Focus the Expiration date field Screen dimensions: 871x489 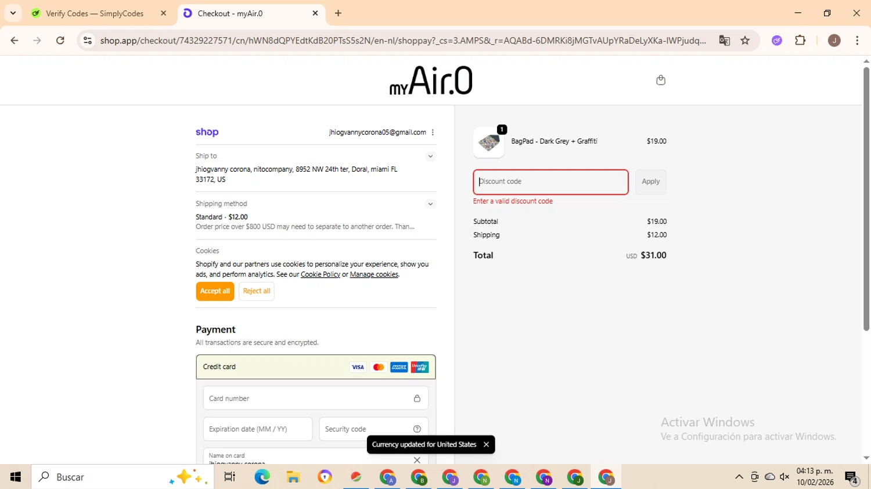pos(258,429)
